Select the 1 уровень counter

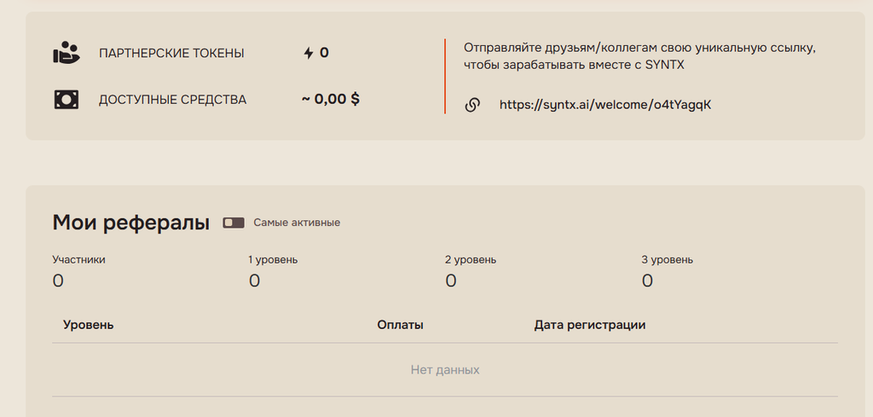(x=273, y=272)
